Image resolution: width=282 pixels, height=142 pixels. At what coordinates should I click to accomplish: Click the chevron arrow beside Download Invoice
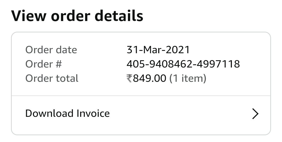click(x=255, y=114)
